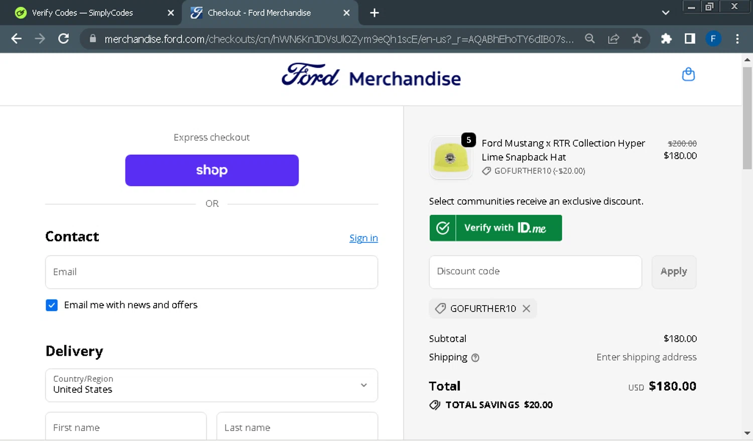The image size is (753, 441).
Task: Open the zoom magnifier in address bar
Action: [590, 39]
